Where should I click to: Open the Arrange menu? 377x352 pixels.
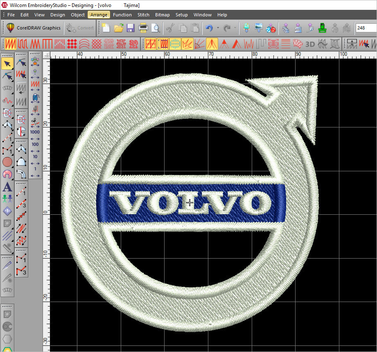[x=99, y=15]
